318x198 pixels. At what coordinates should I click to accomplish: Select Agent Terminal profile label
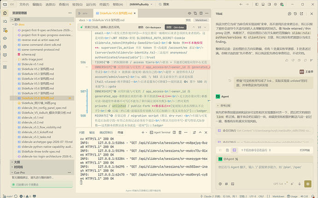click(x=160, y=132)
